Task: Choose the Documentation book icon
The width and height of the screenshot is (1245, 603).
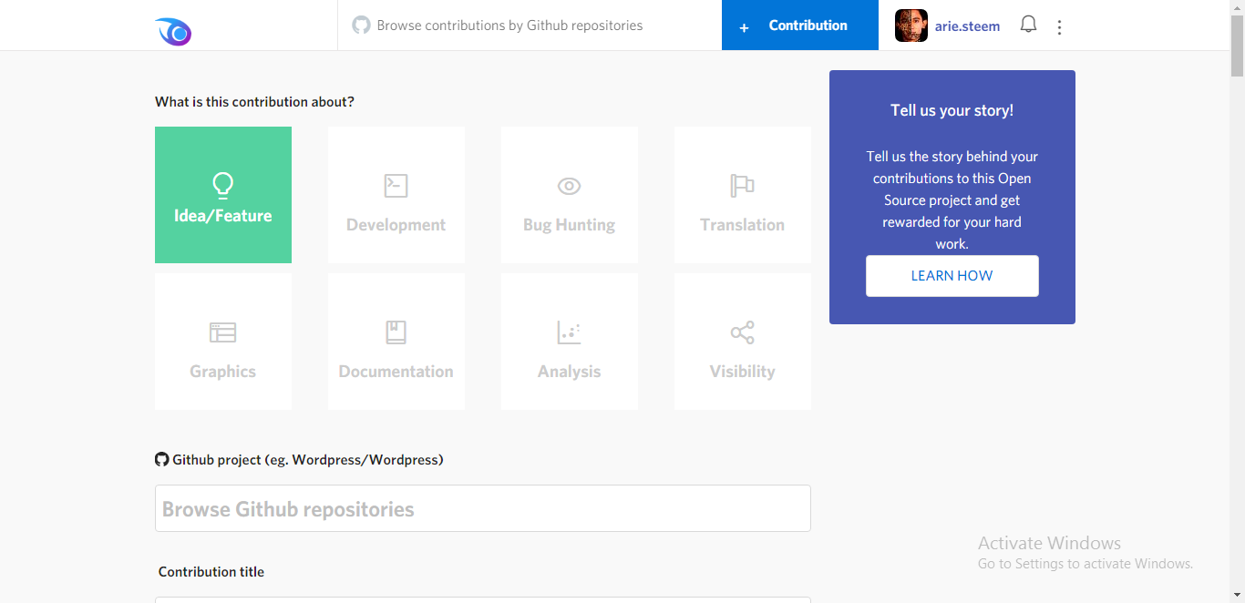Action: 396,332
